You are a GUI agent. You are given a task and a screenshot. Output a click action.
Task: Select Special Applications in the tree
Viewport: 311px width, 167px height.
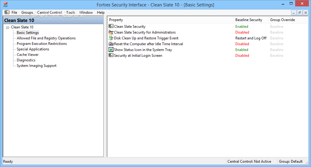(33, 49)
